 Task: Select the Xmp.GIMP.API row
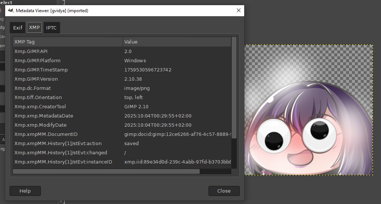pos(122,51)
